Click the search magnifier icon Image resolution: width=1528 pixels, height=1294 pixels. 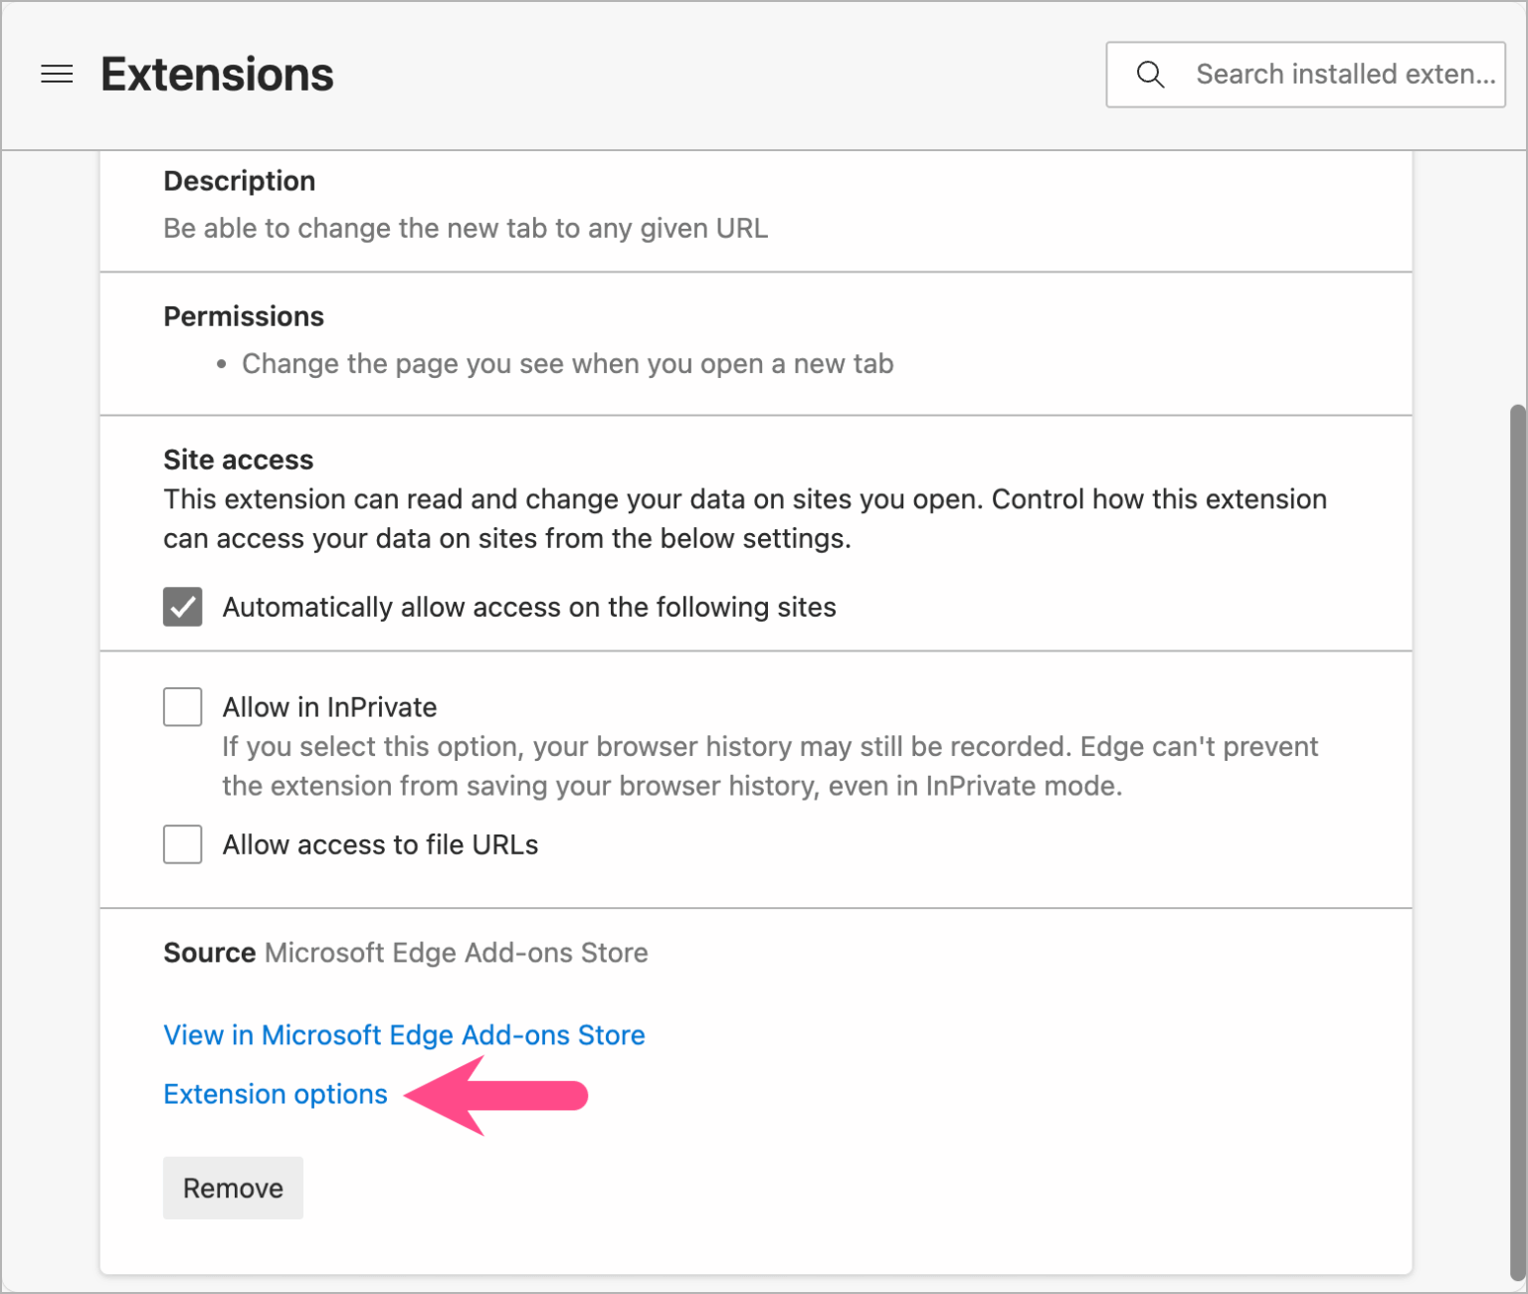tap(1150, 74)
